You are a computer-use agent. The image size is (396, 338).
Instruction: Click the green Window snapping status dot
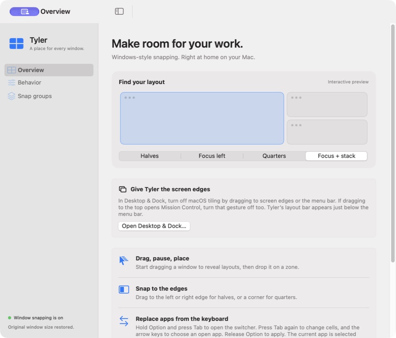coord(10,318)
